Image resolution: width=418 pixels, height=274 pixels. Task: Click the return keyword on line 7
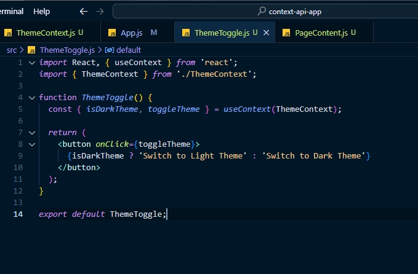[62, 133]
